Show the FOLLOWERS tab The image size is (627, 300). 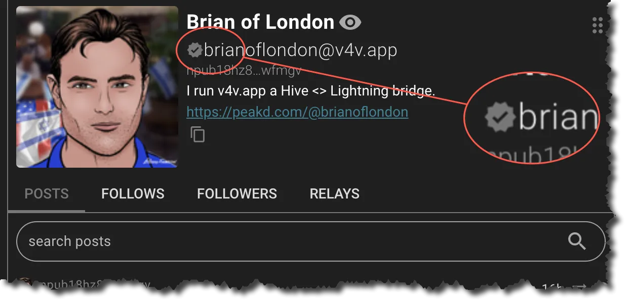(x=237, y=194)
